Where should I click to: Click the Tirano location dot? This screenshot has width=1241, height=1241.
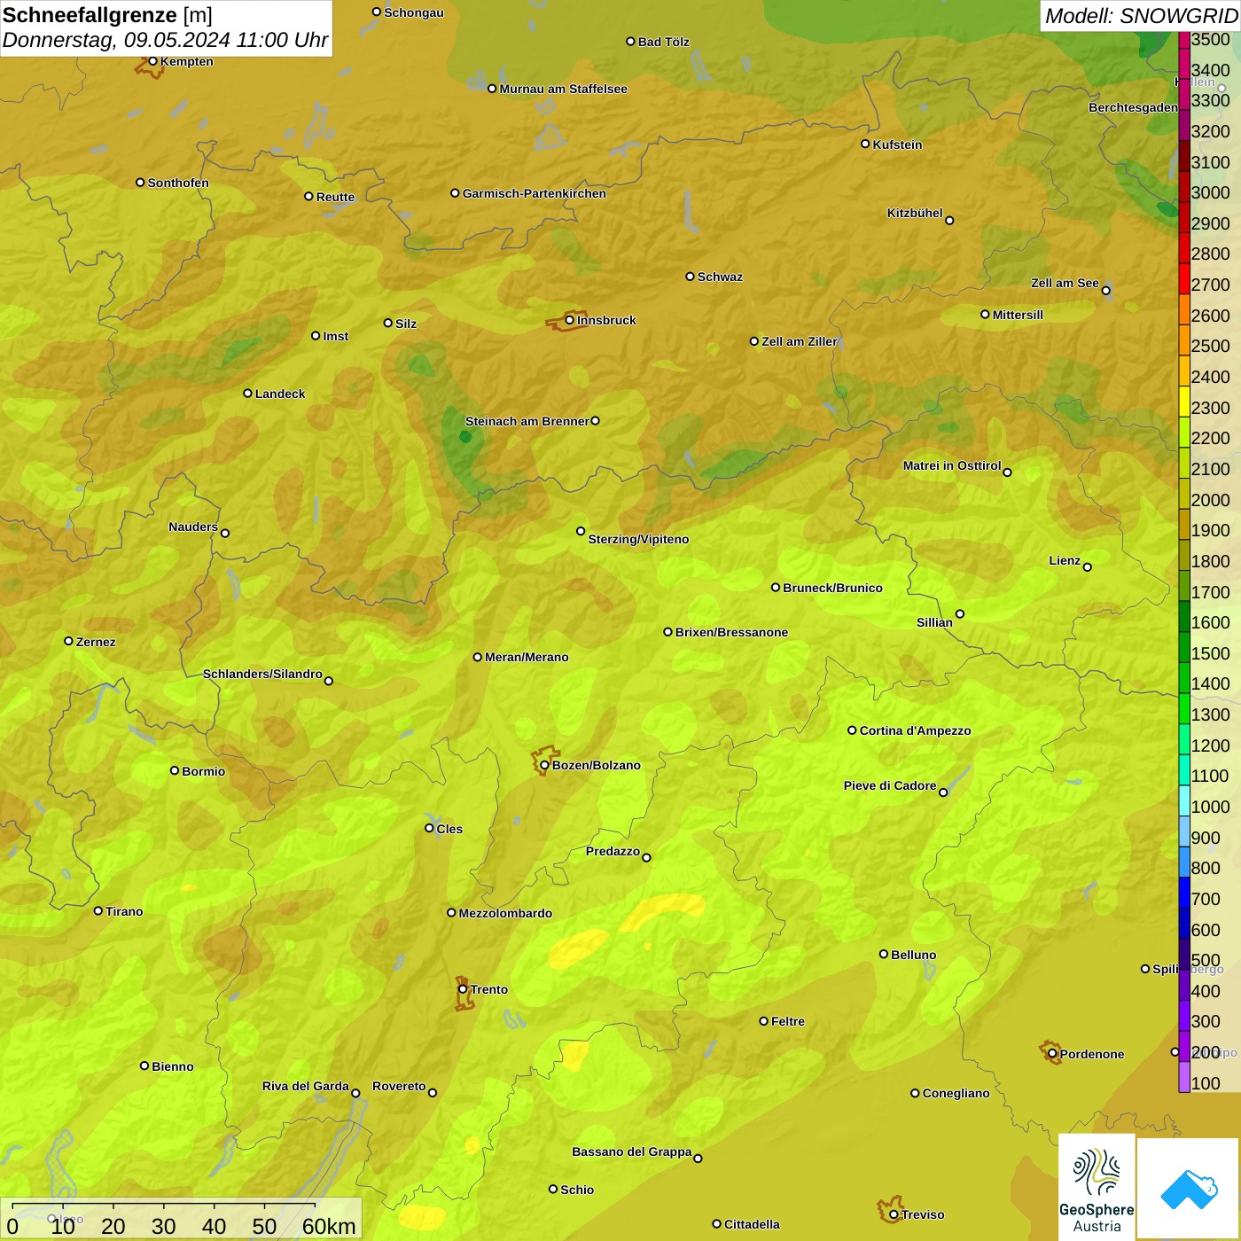98,910
